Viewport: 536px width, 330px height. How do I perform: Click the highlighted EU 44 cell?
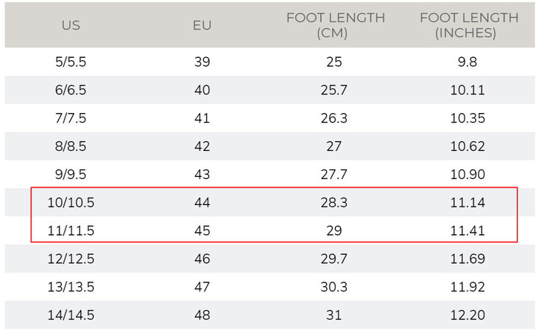(202, 202)
